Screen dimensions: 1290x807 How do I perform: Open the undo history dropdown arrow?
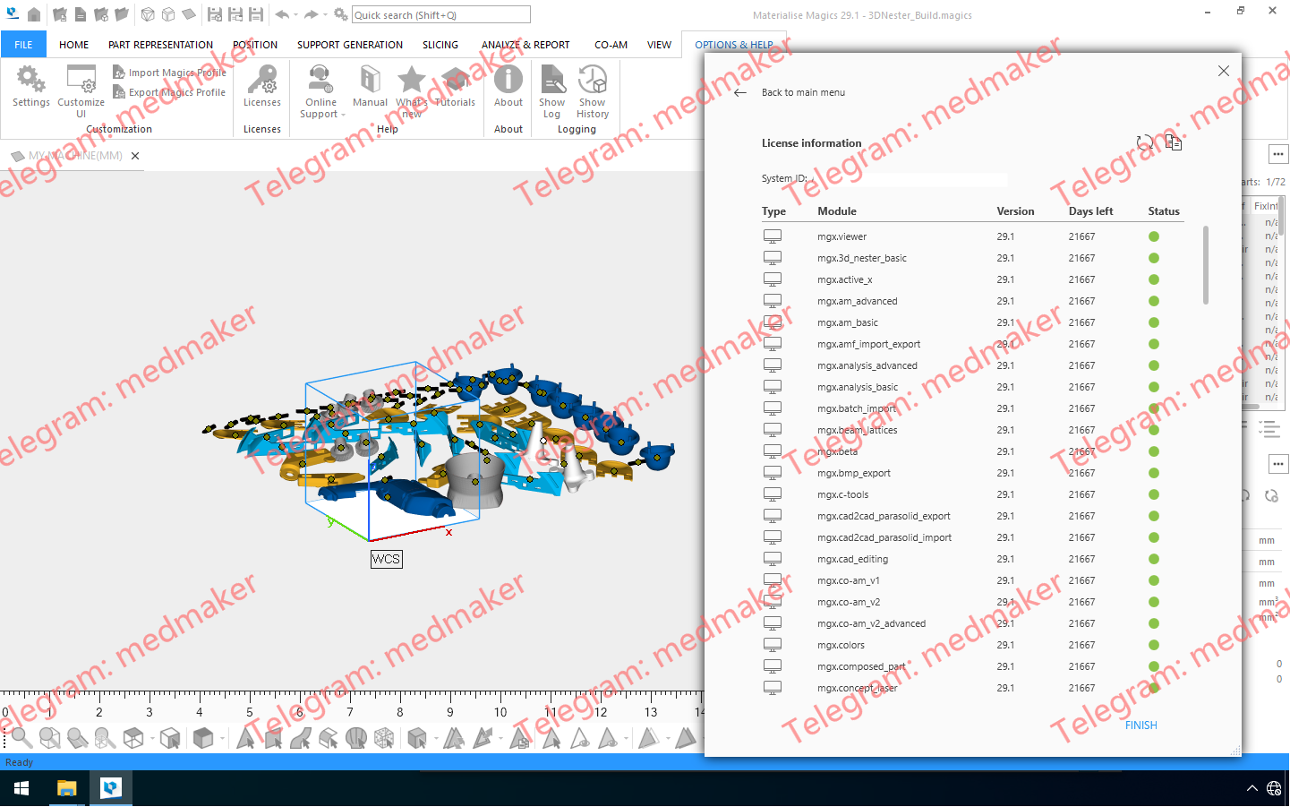pos(295,15)
